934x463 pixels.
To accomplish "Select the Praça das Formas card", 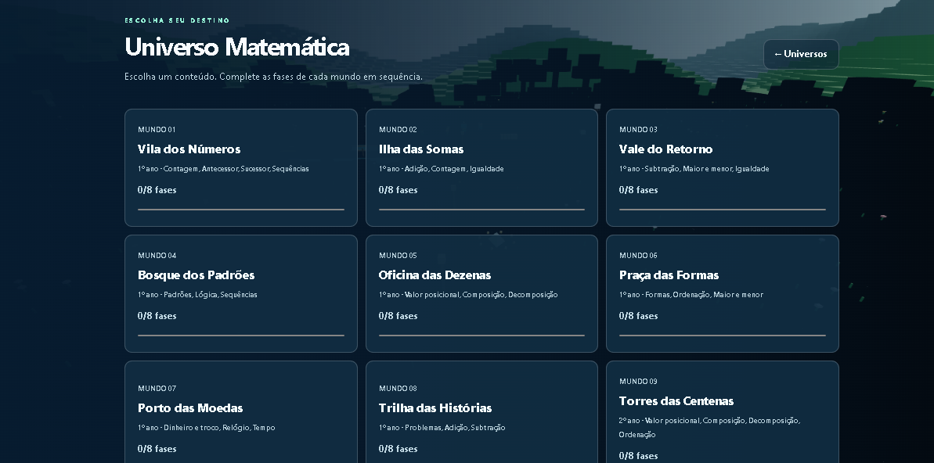I will (x=722, y=293).
